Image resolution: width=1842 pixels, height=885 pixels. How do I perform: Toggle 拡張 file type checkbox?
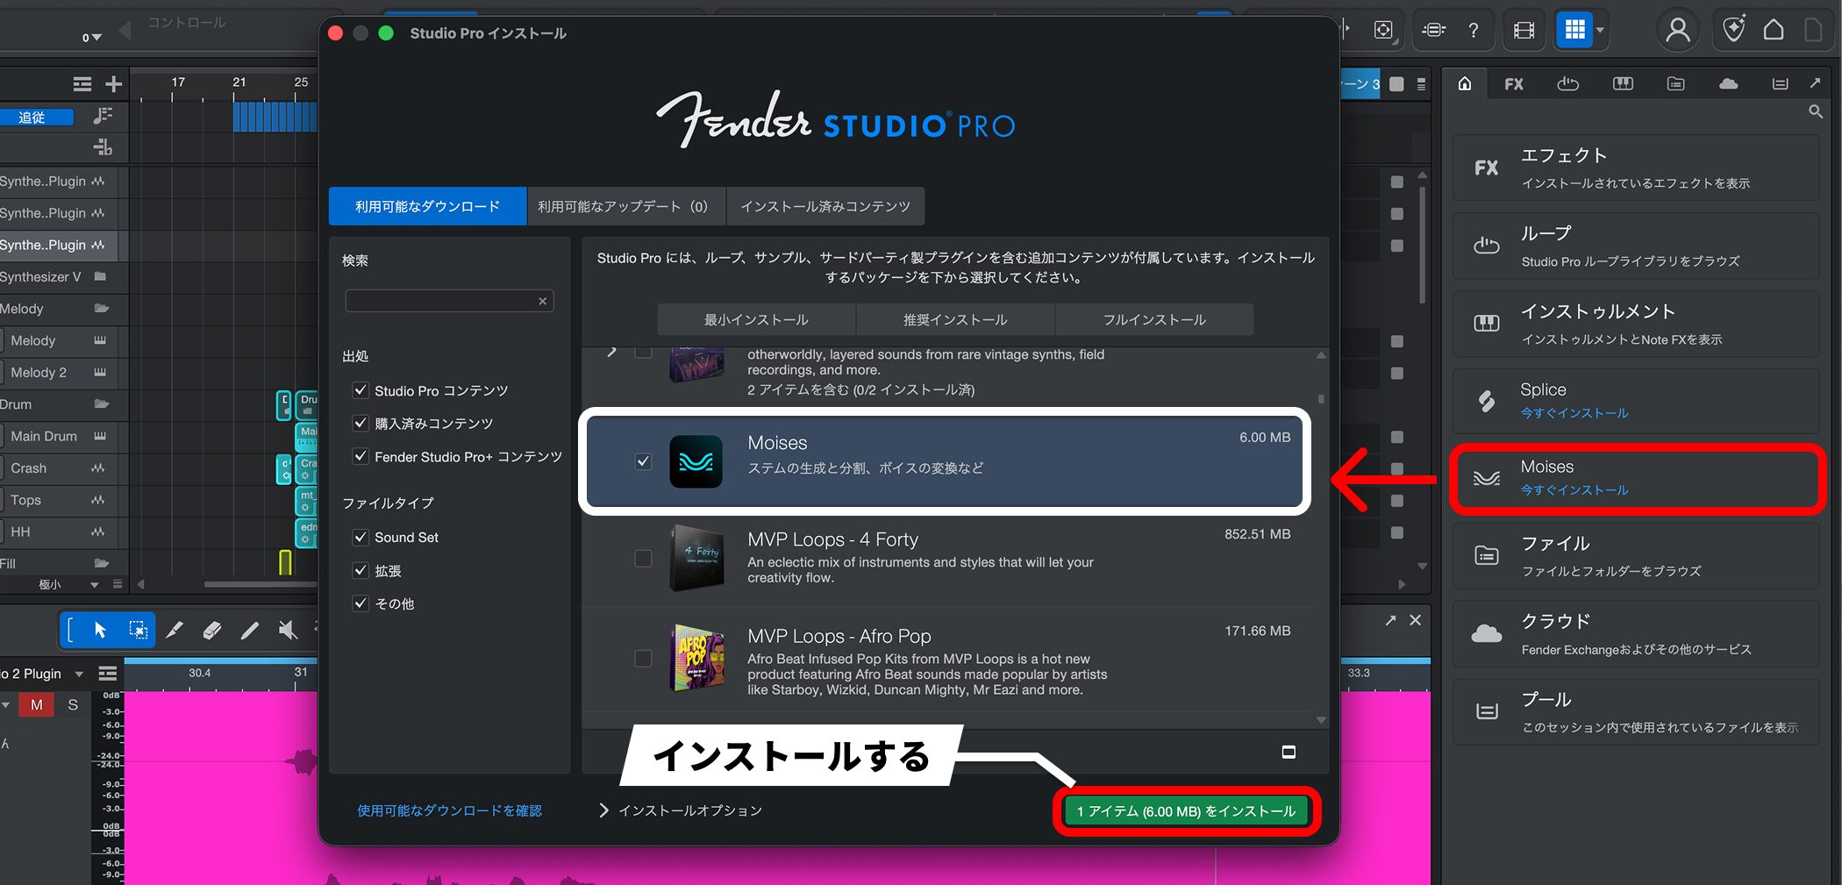pos(360,570)
